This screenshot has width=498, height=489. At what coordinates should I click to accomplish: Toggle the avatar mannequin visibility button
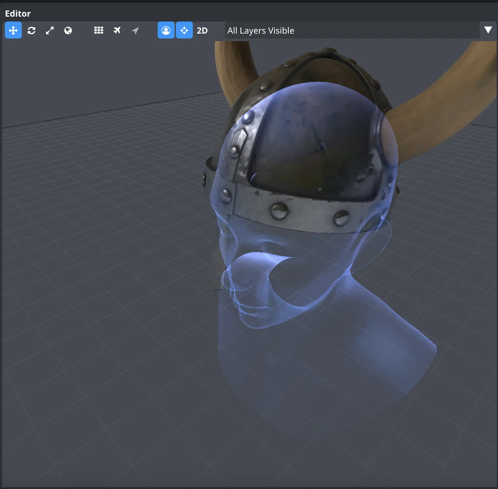[166, 30]
